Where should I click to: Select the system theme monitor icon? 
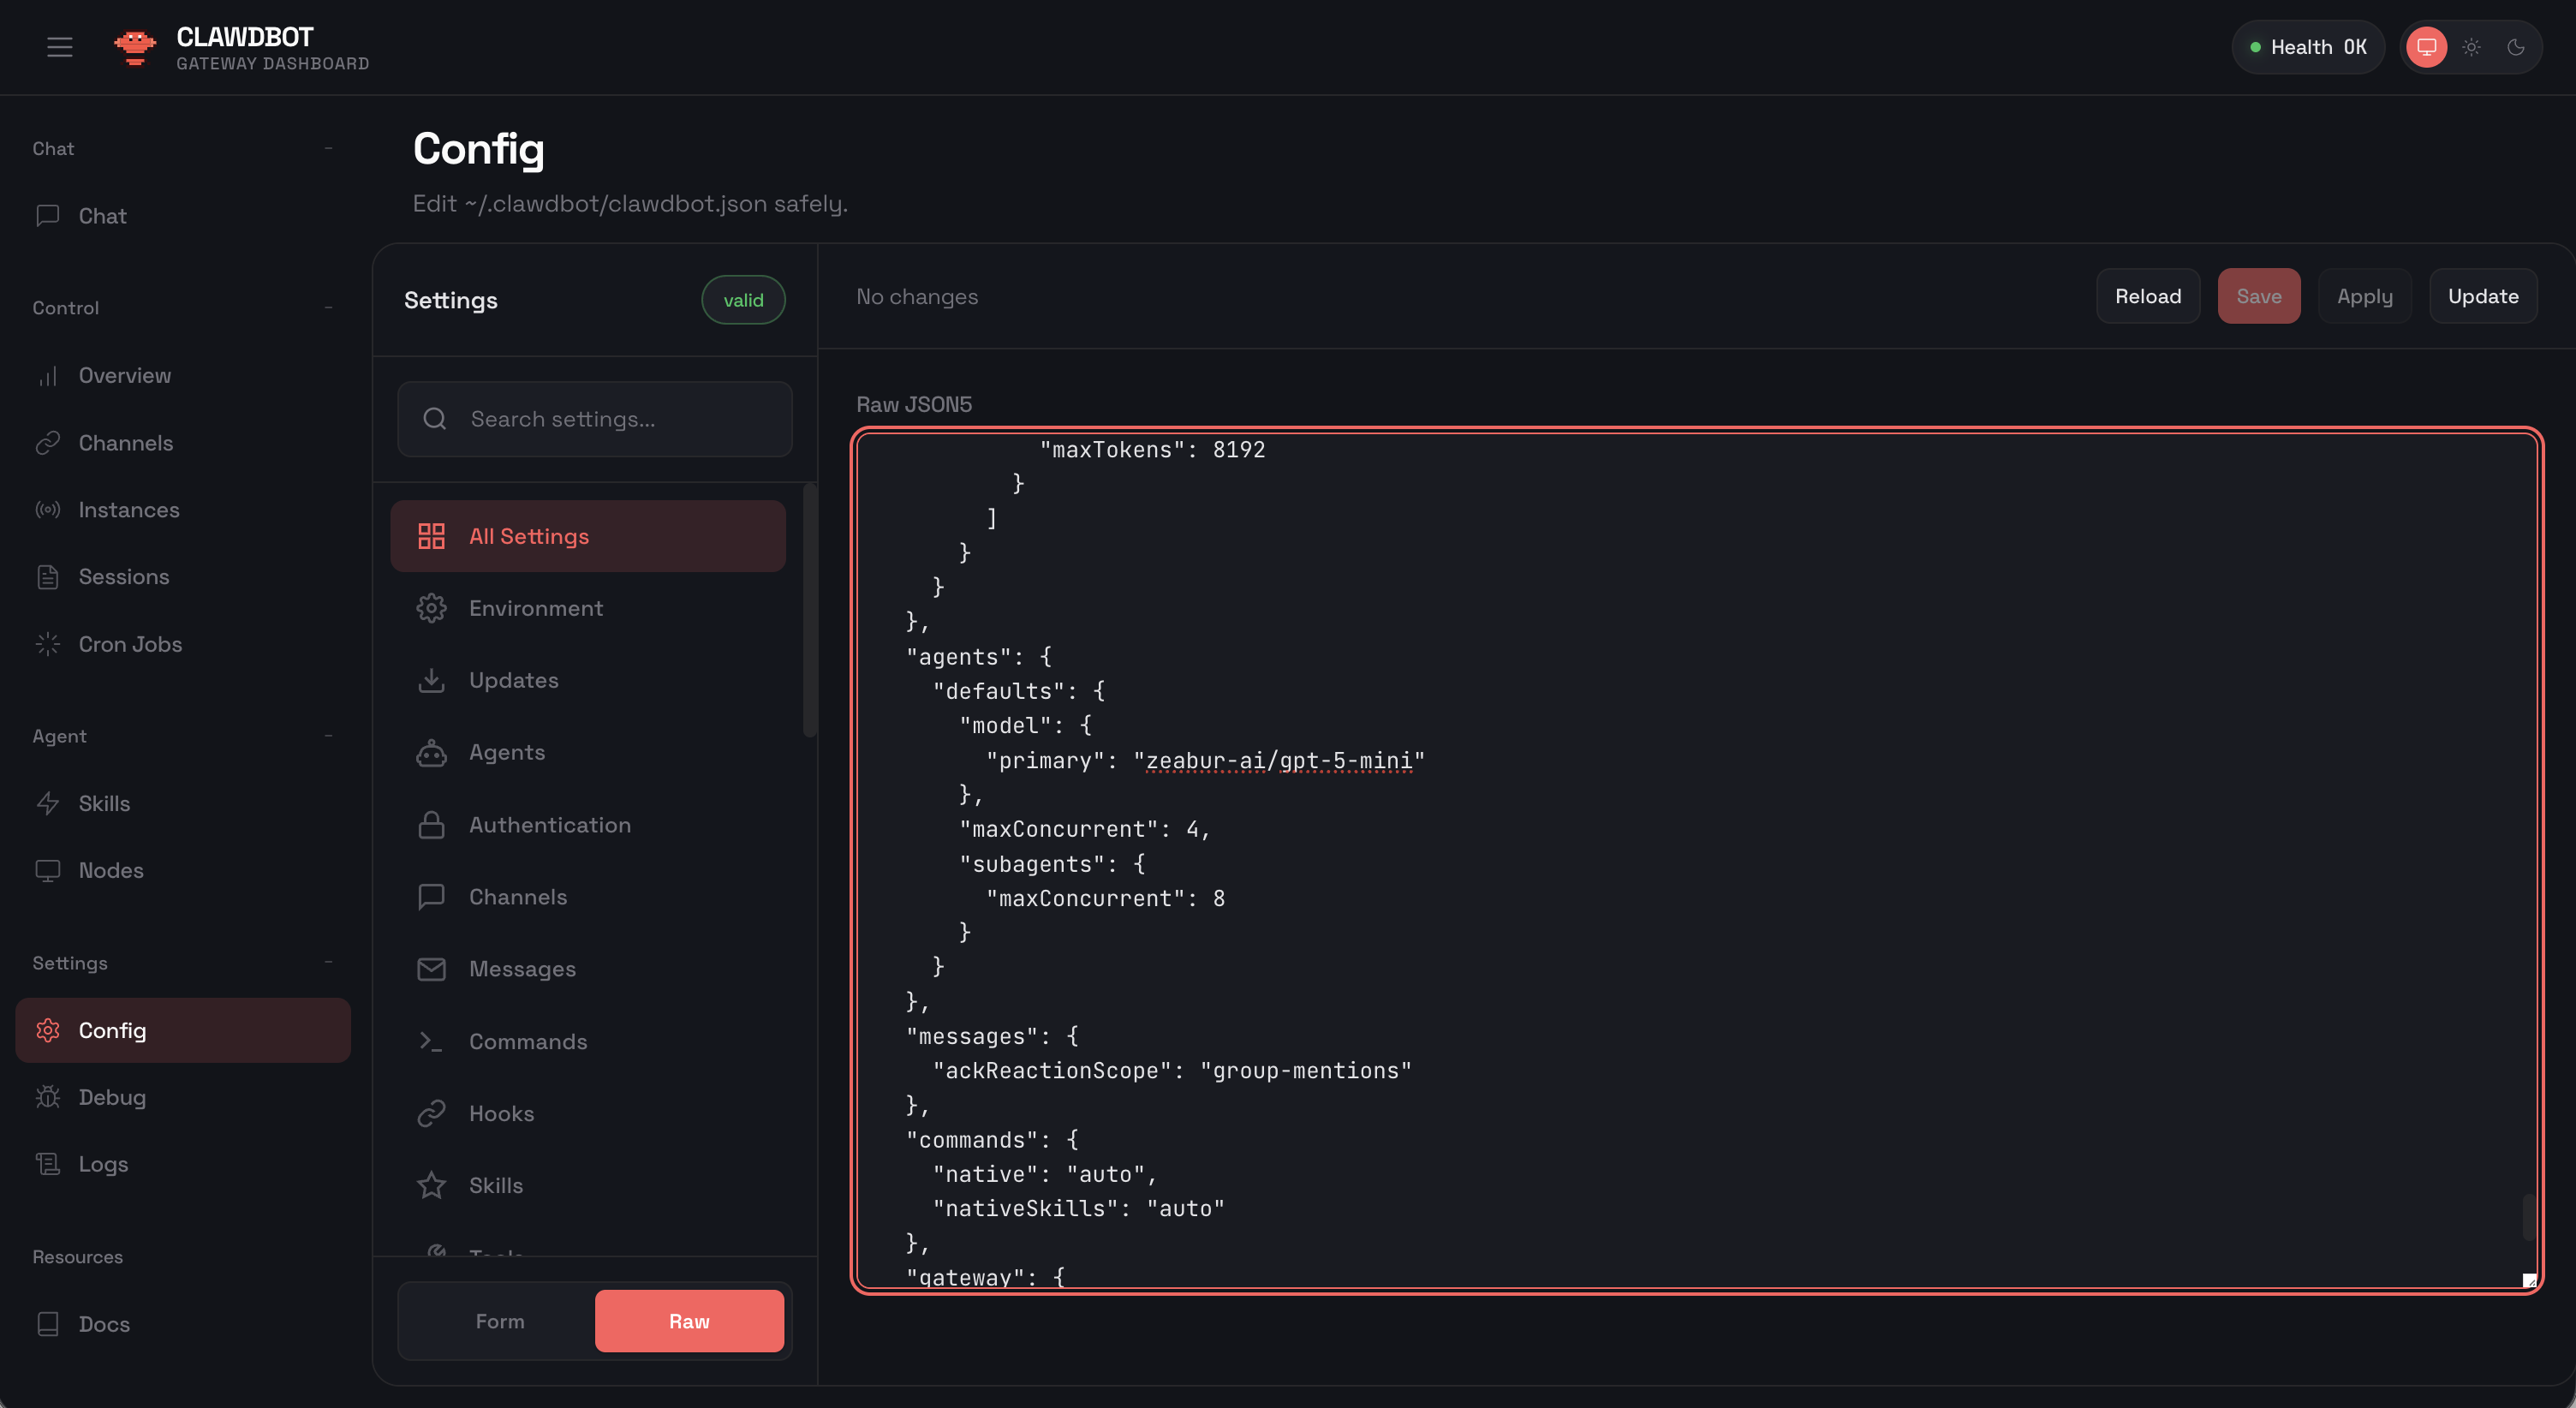click(2426, 47)
